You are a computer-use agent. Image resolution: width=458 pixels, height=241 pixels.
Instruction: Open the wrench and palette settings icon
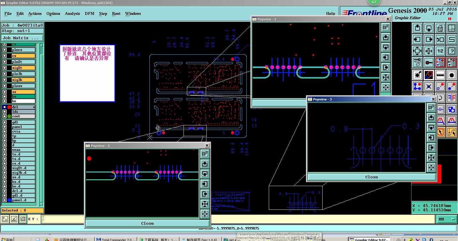417,62
